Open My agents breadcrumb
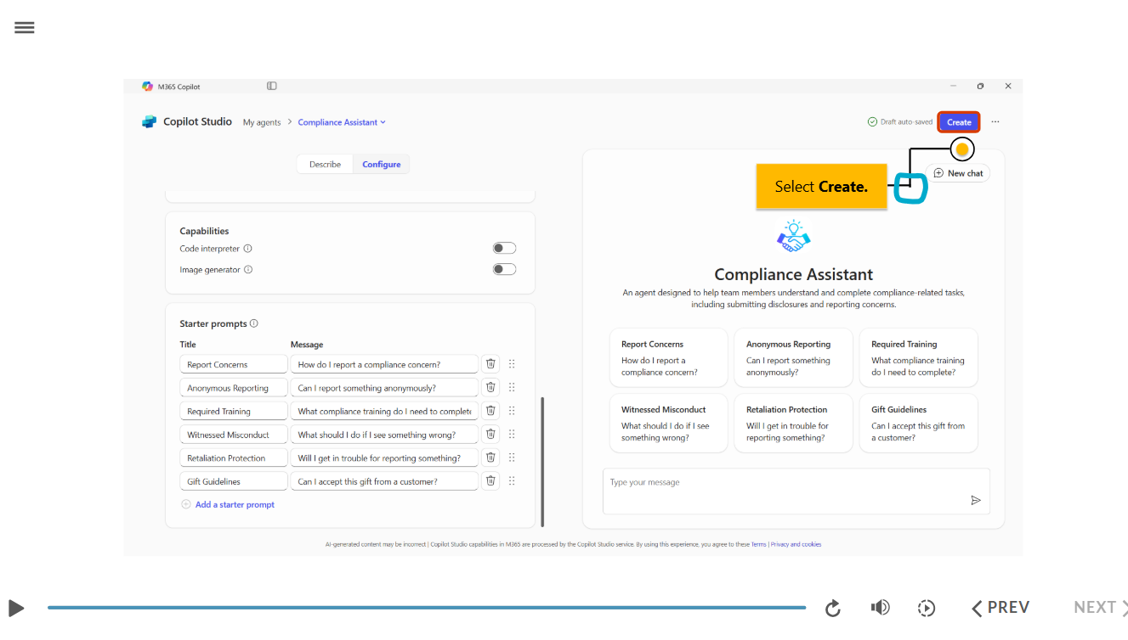Screen dimensions: 1128x640 [x=262, y=122]
